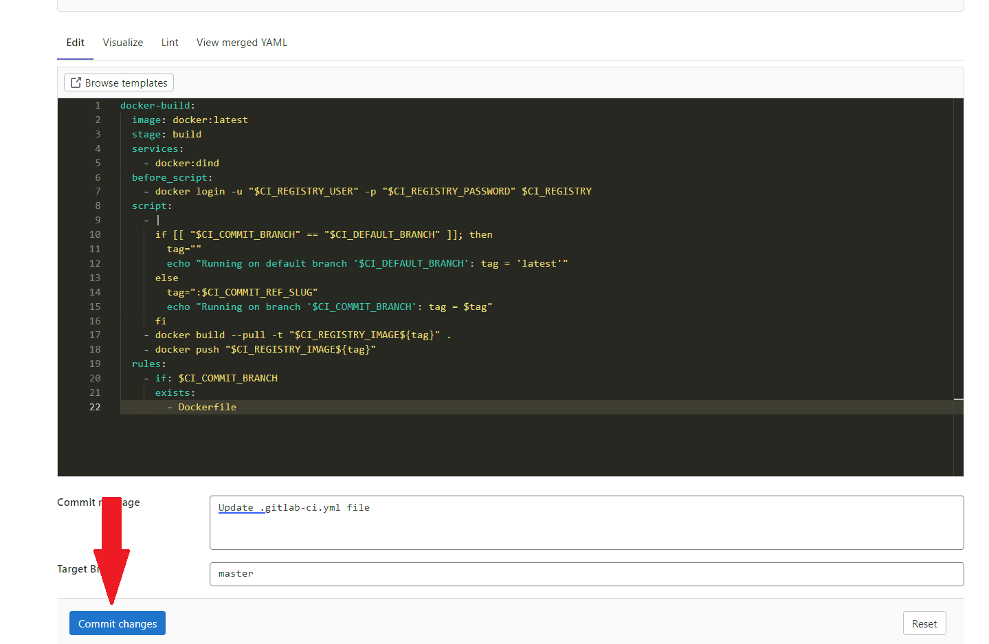Click the external link icon in Browse templates
The width and height of the screenshot is (989, 644).
click(x=76, y=82)
